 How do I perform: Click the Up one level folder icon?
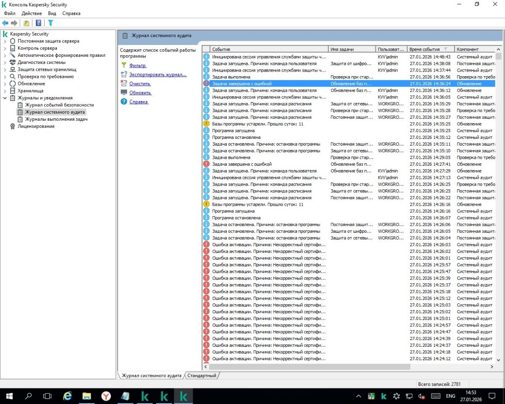click(x=26, y=23)
